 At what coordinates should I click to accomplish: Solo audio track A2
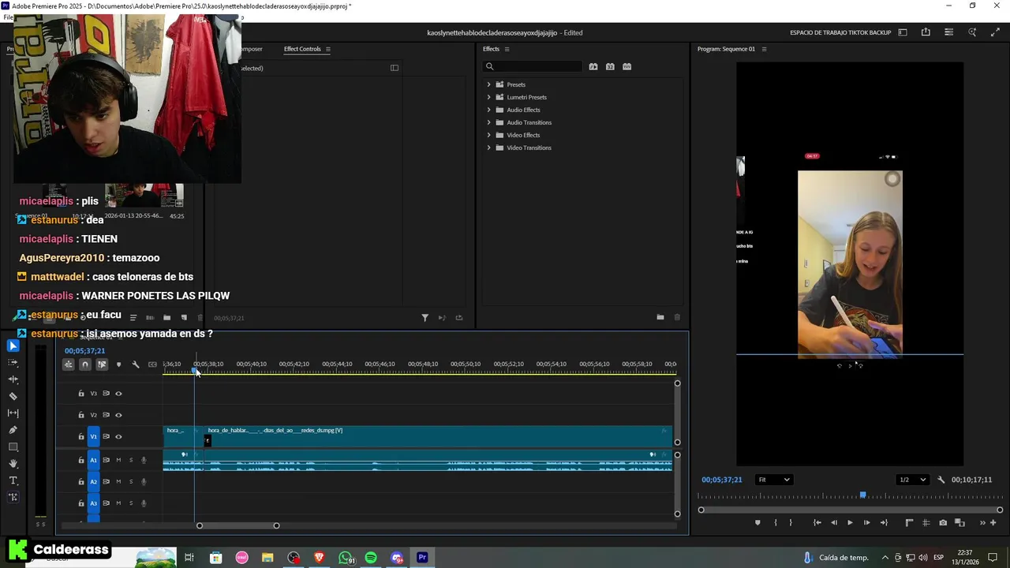[x=131, y=481]
